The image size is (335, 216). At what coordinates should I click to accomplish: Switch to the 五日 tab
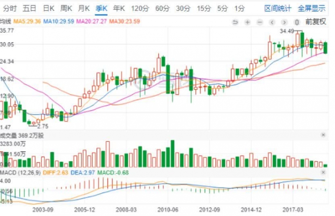pos(29,8)
